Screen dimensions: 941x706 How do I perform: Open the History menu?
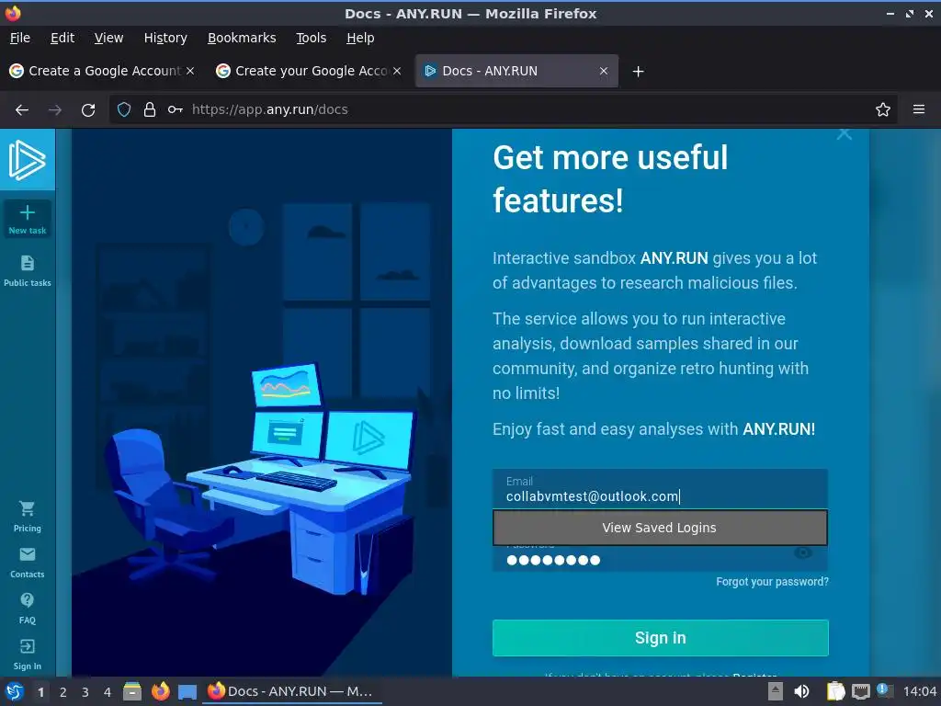[165, 38]
